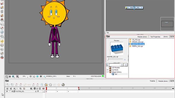175x98 pixels.
Task: Select the Scale tool in left toolbar
Action: (x=2, y=53)
